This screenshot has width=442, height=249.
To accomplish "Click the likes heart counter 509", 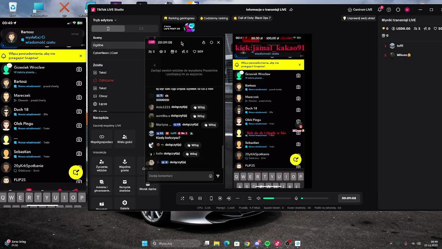I will 198,52.
